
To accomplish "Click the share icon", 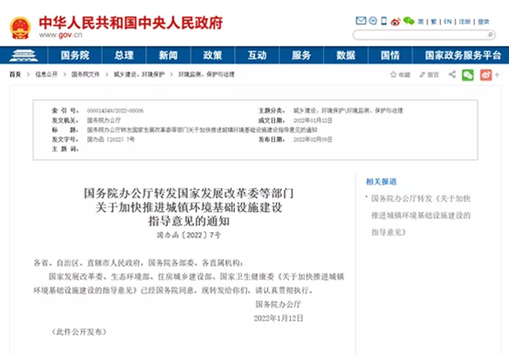I will click(452, 74).
